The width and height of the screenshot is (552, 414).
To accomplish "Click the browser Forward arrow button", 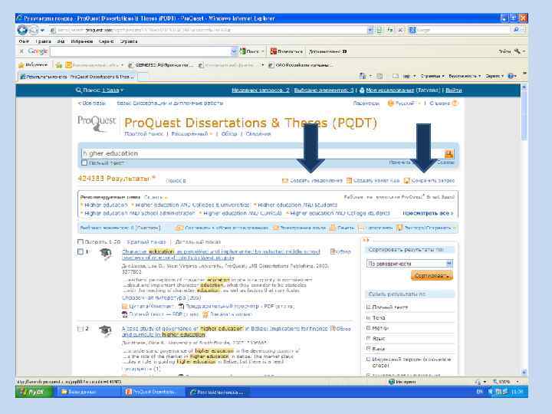I will (34, 30).
